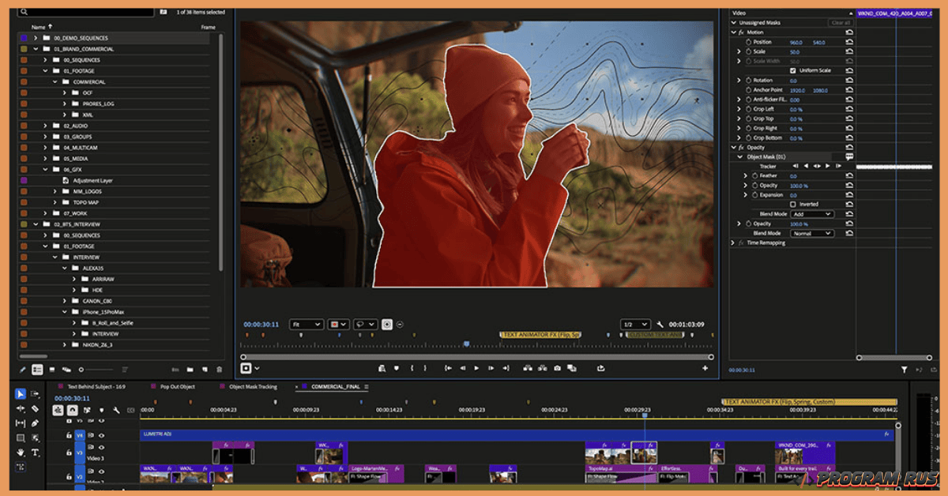Toggle Snap in Timeline magnet icon
Viewport: 948px width, 496px height.
click(x=72, y=410)
